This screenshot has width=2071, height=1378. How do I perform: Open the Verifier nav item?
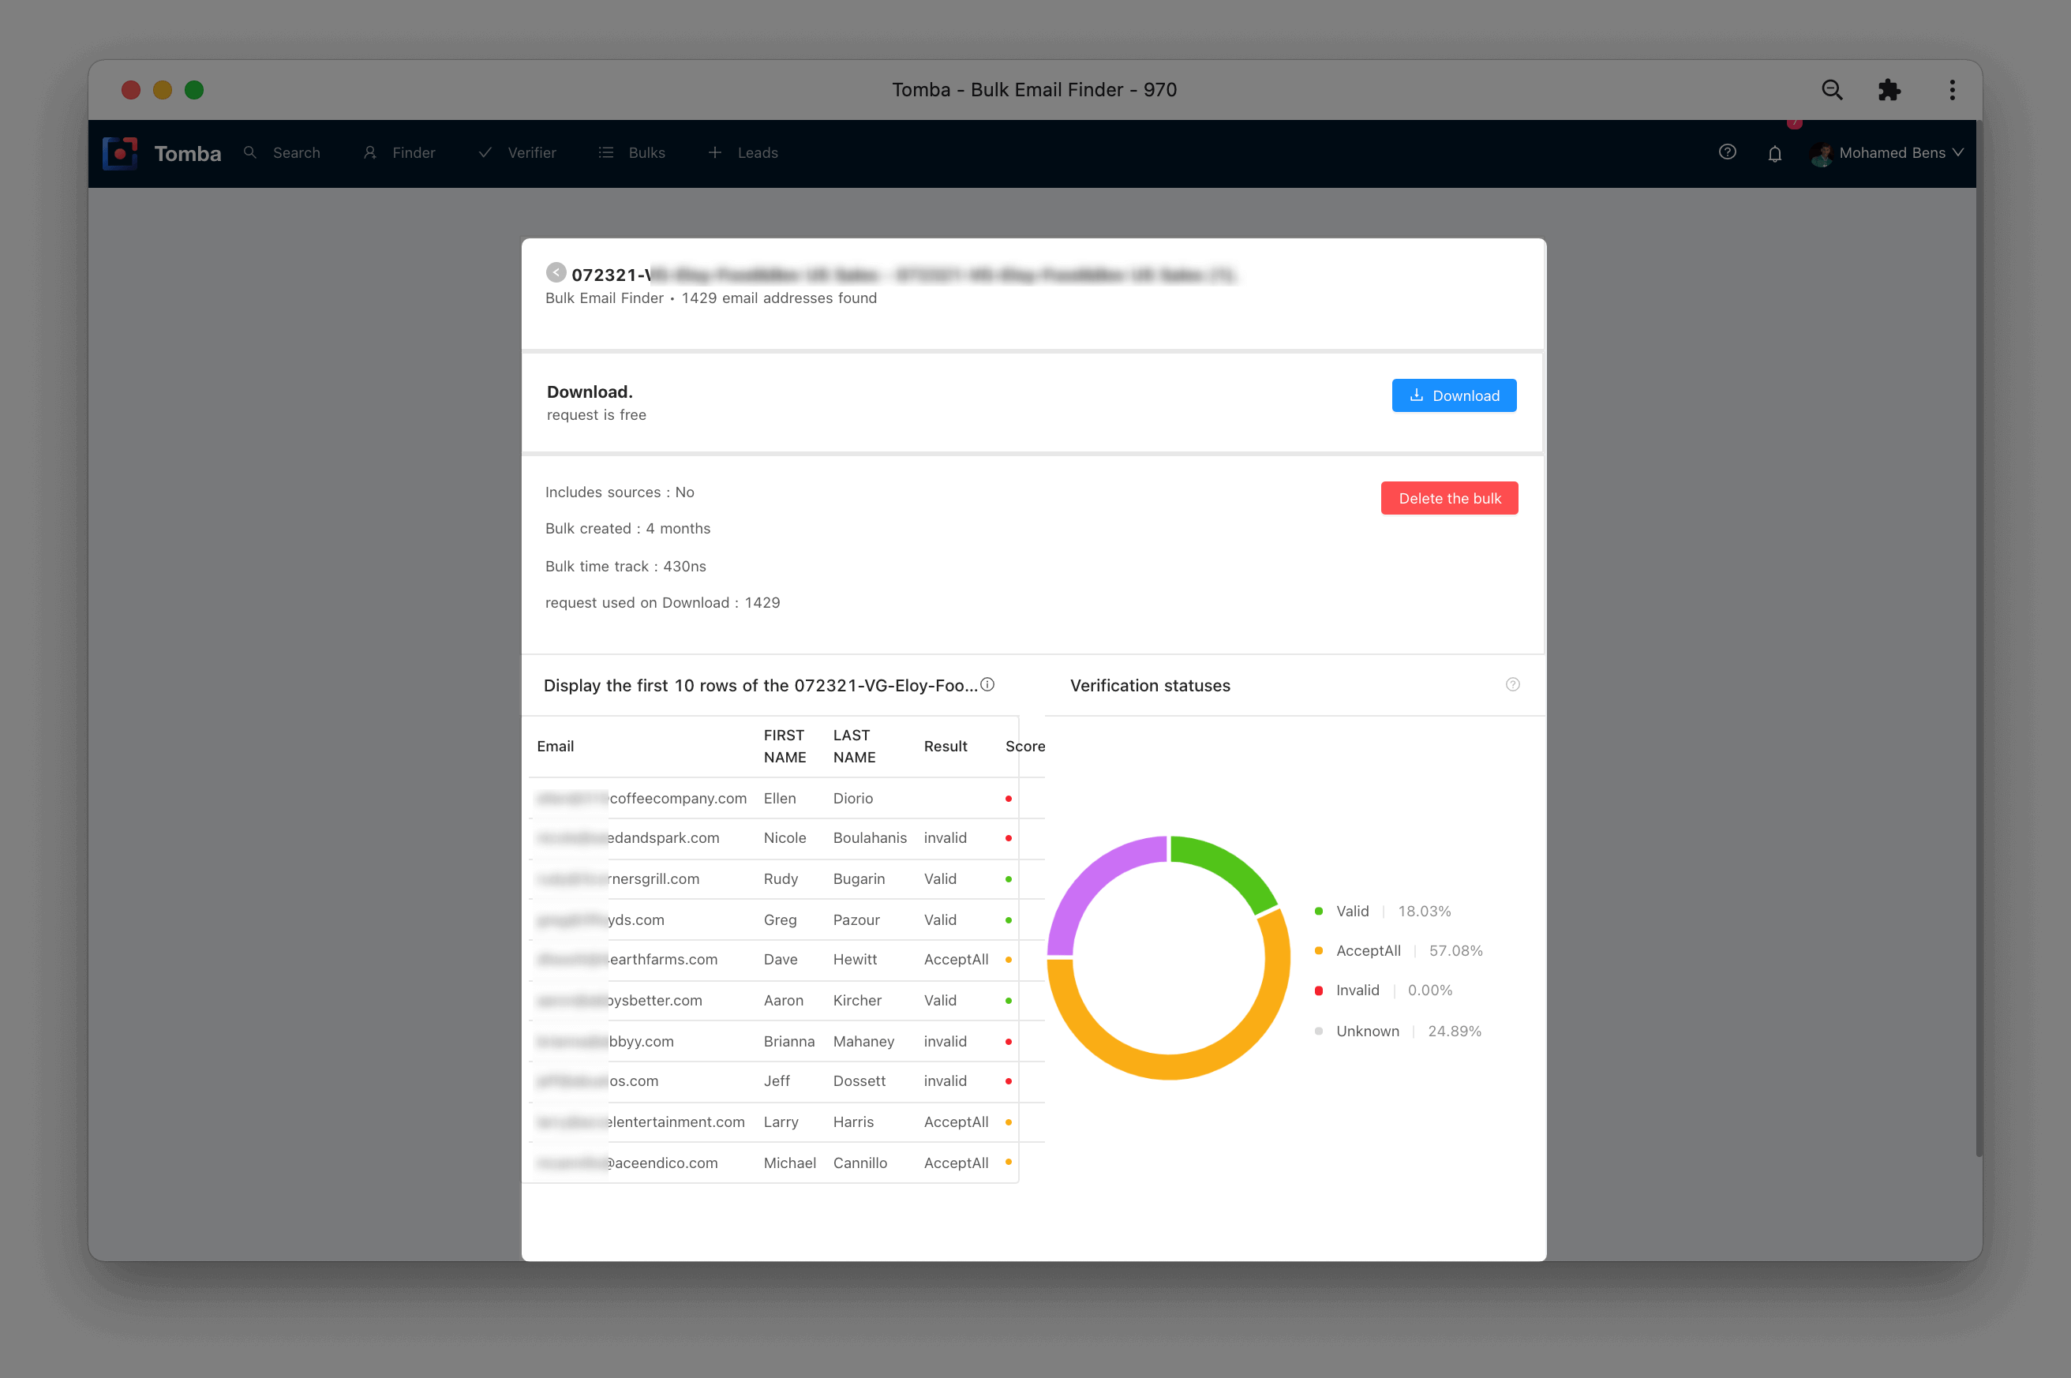[x=517, y=153]
